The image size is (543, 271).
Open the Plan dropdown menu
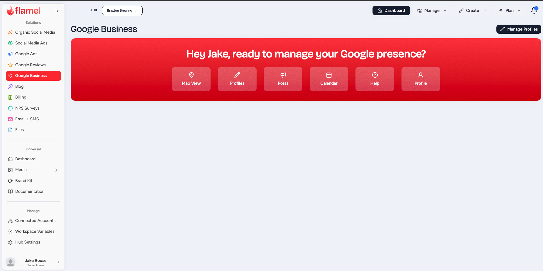click(x=510, y=10)
